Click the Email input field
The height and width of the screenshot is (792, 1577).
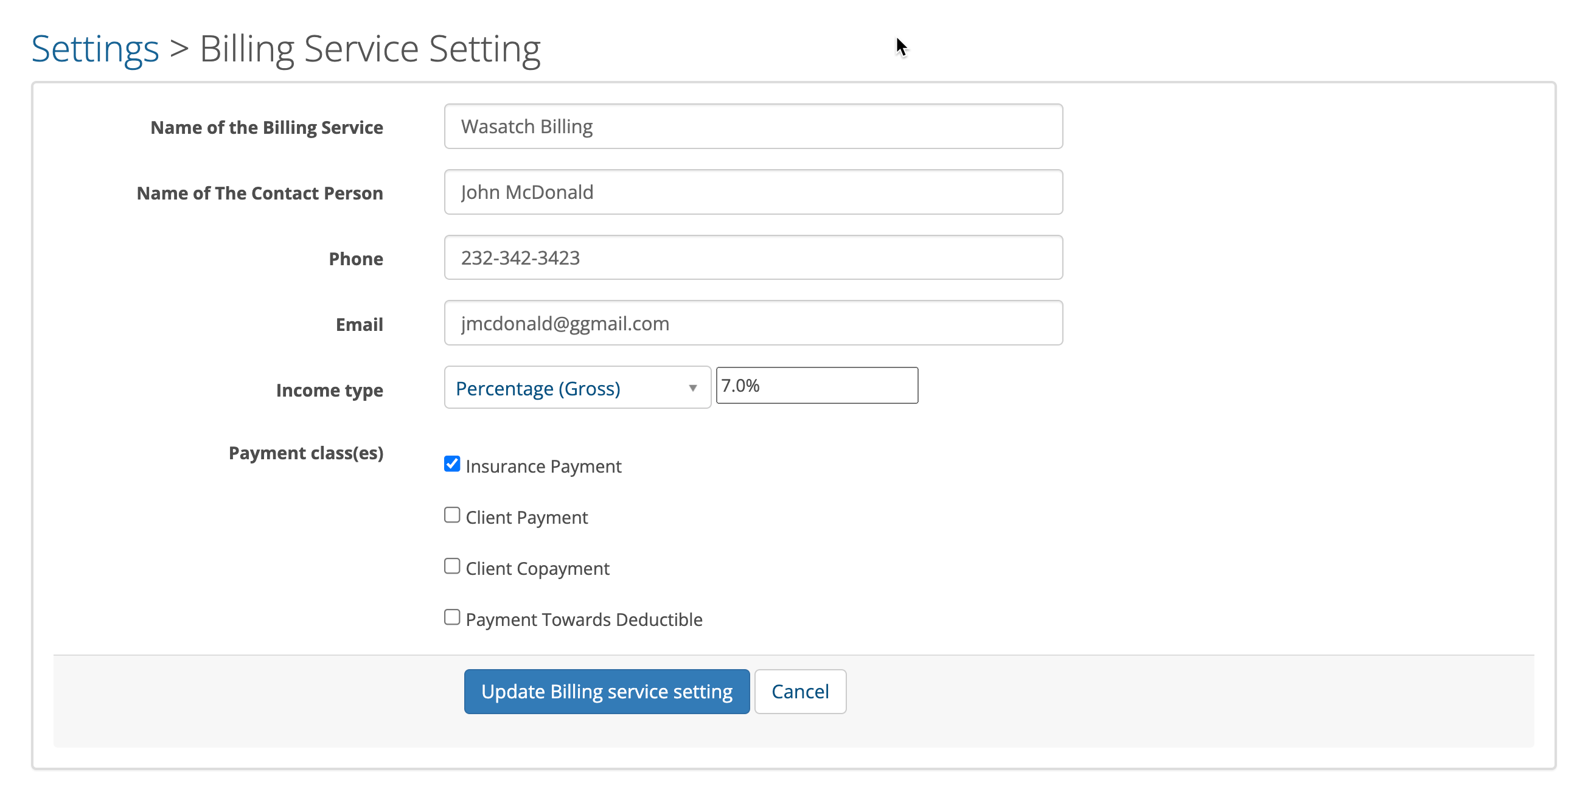click(753, 323)
